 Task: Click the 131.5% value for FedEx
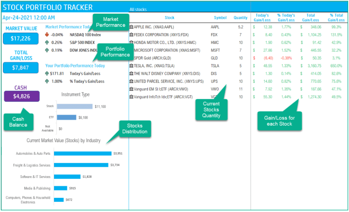[336, 35]
